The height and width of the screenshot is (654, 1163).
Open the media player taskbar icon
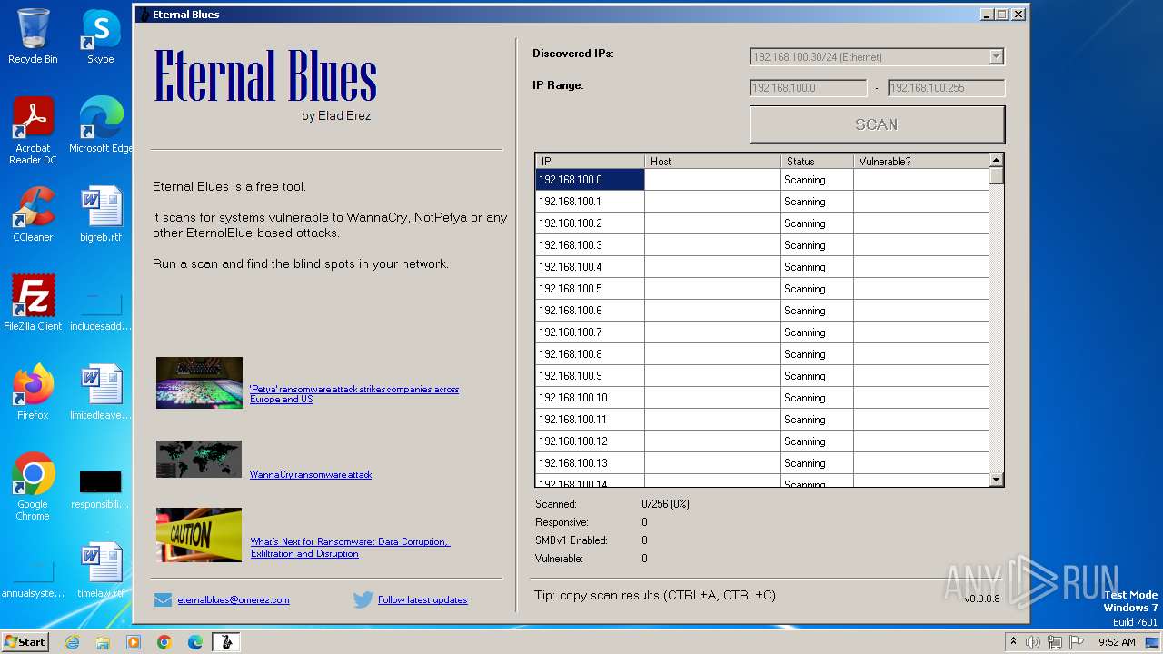coord(134,642)
